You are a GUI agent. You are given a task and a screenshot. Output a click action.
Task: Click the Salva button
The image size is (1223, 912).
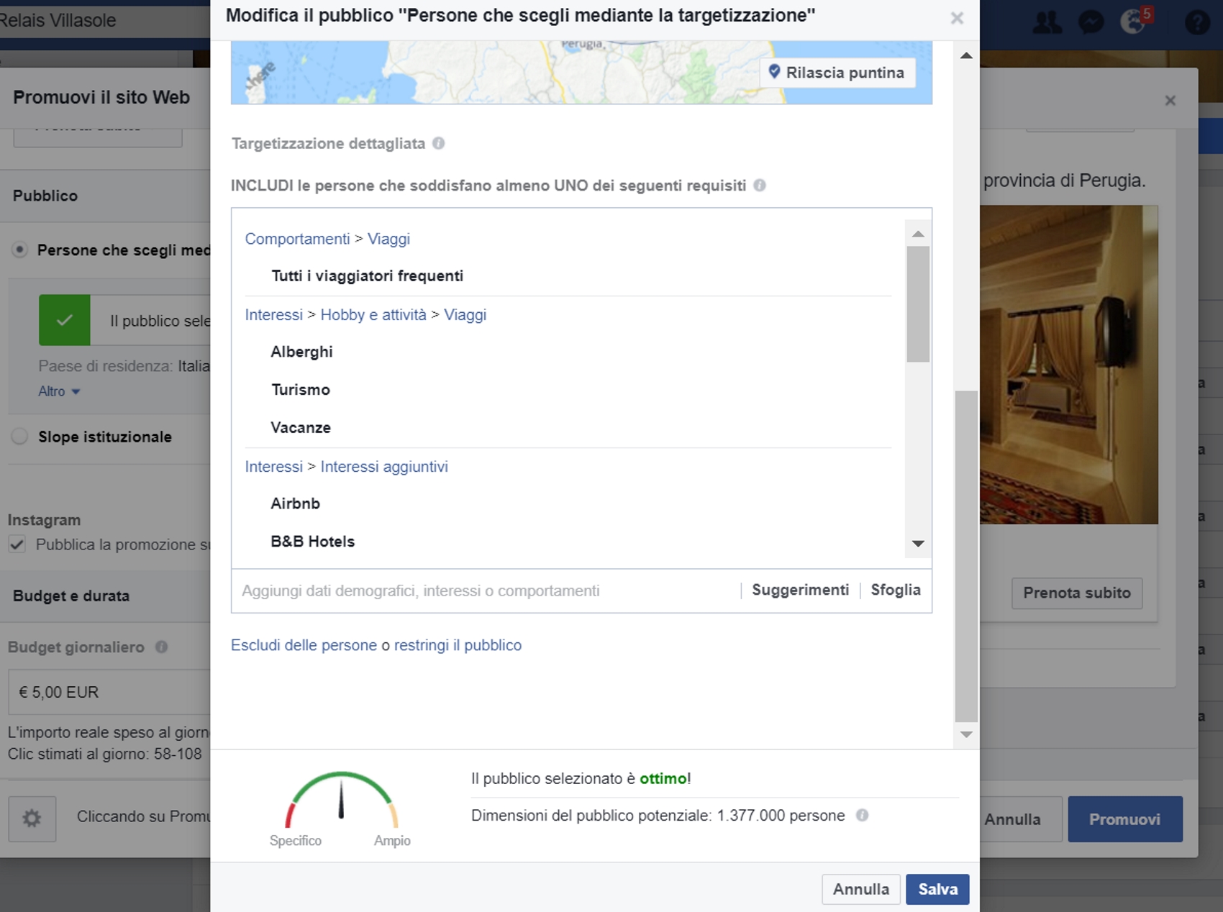[937, 889]
